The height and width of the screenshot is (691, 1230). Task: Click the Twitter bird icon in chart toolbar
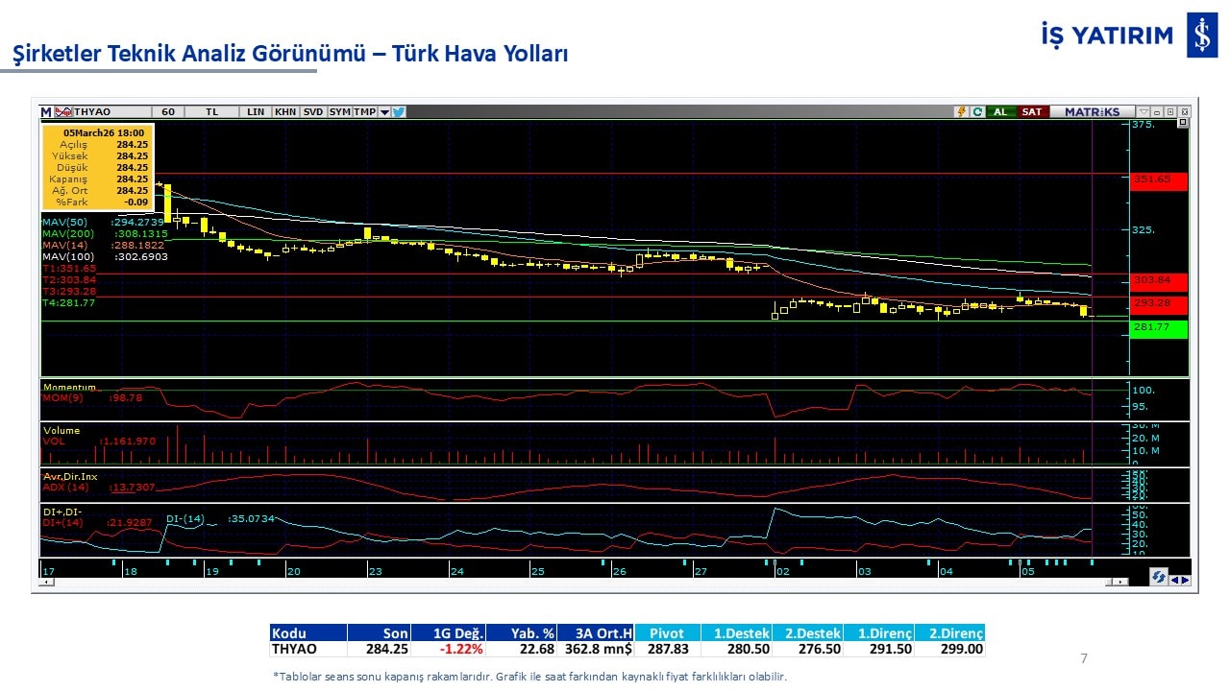[x=399, y=112]
